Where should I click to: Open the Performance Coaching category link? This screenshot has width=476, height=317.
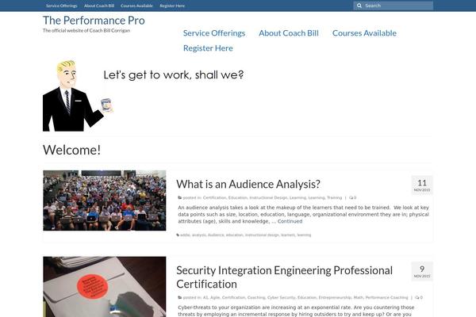pos(386,298)
